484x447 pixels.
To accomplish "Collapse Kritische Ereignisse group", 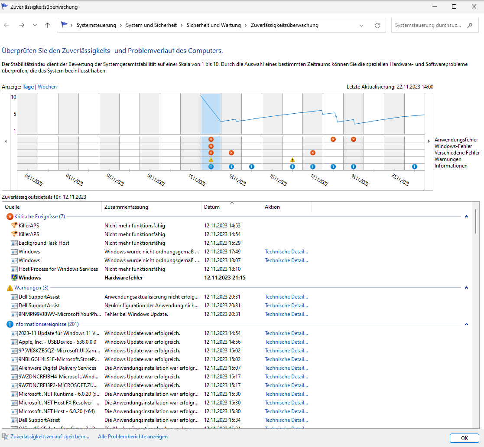I will [x=466, y=217].
